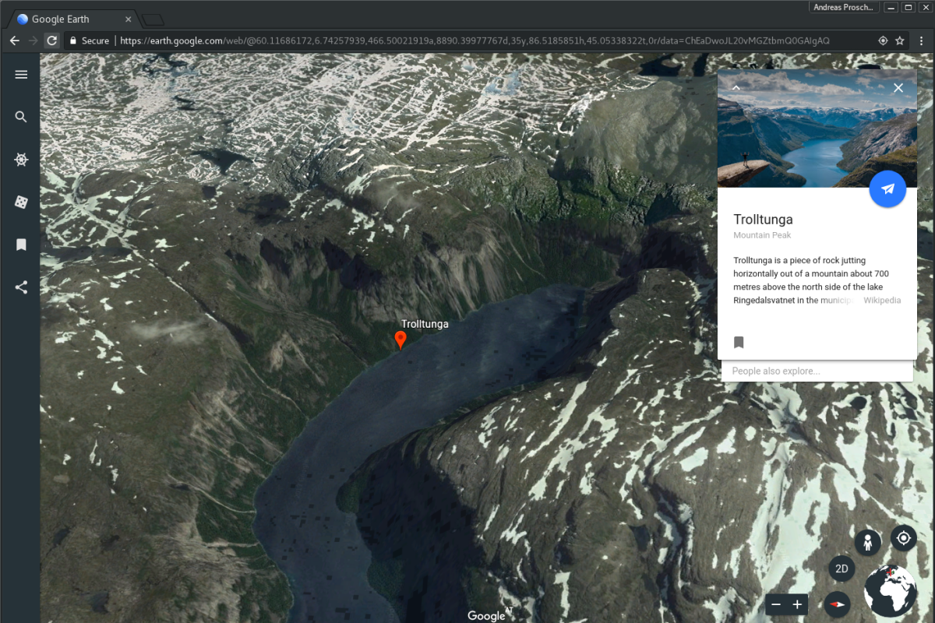
Task: Fly to Trolltunga with the blue button
Action: [x=887, y=189]
